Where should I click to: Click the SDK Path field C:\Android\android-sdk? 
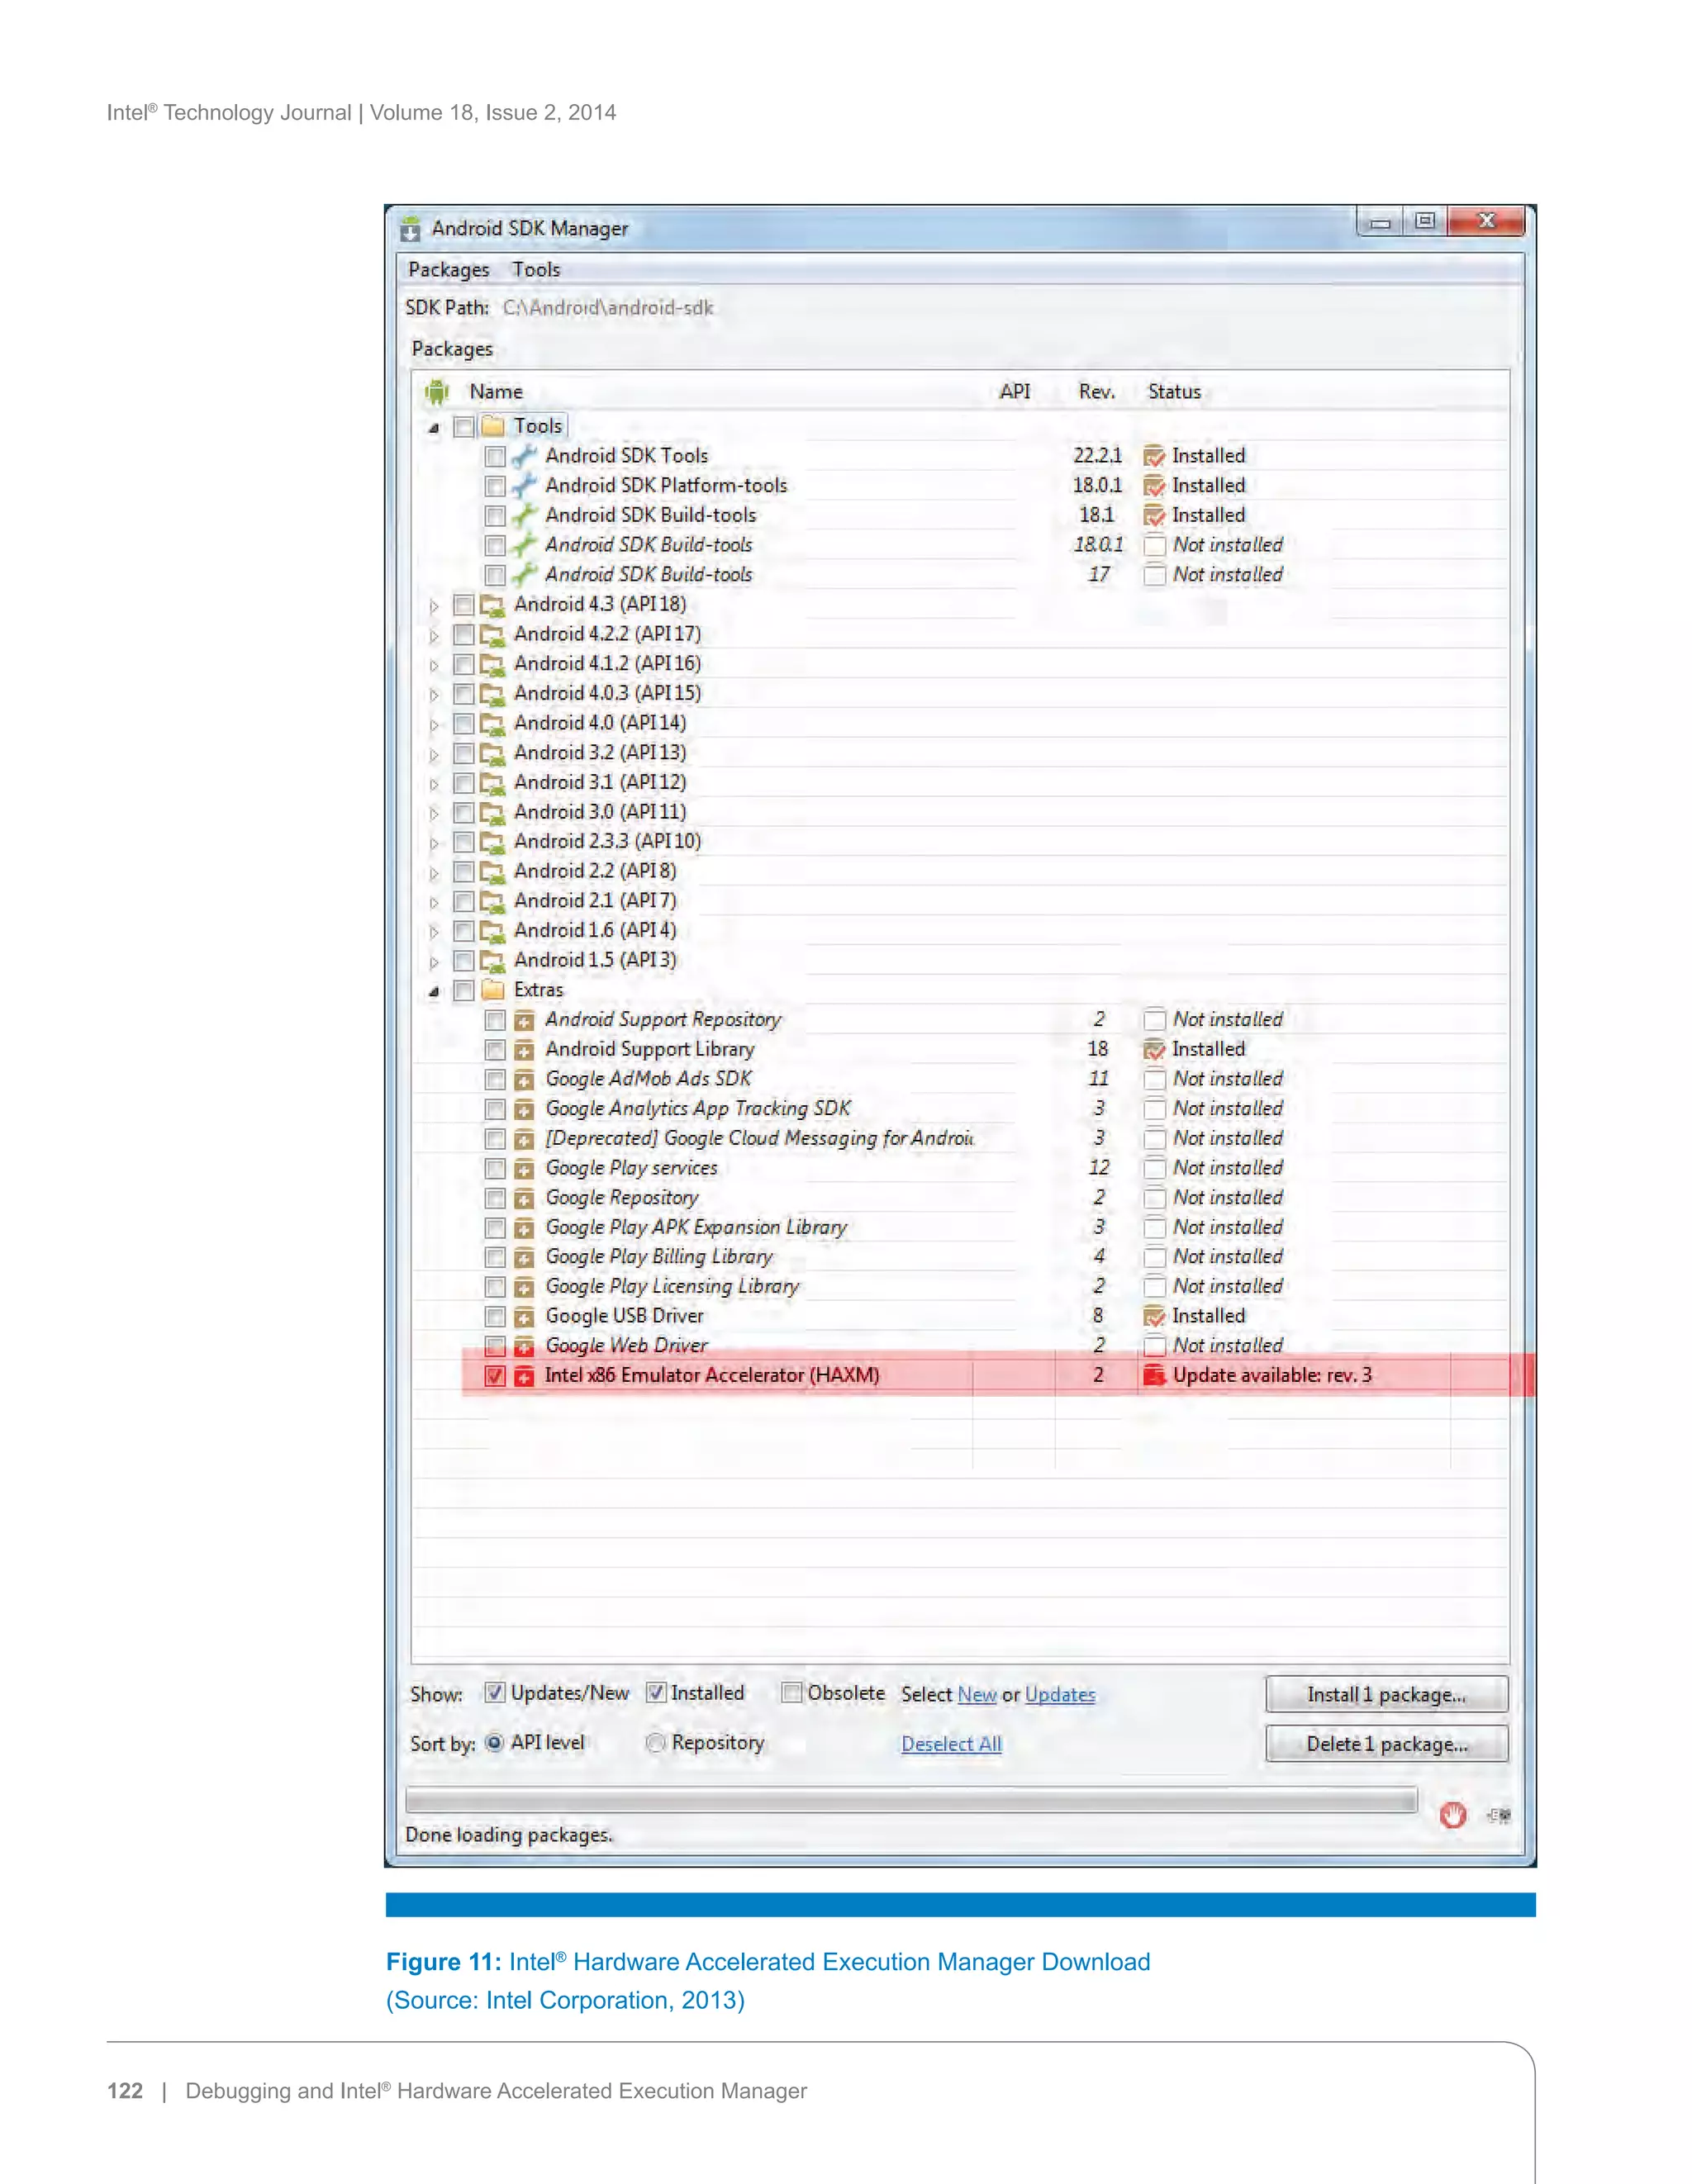[608, 308]
